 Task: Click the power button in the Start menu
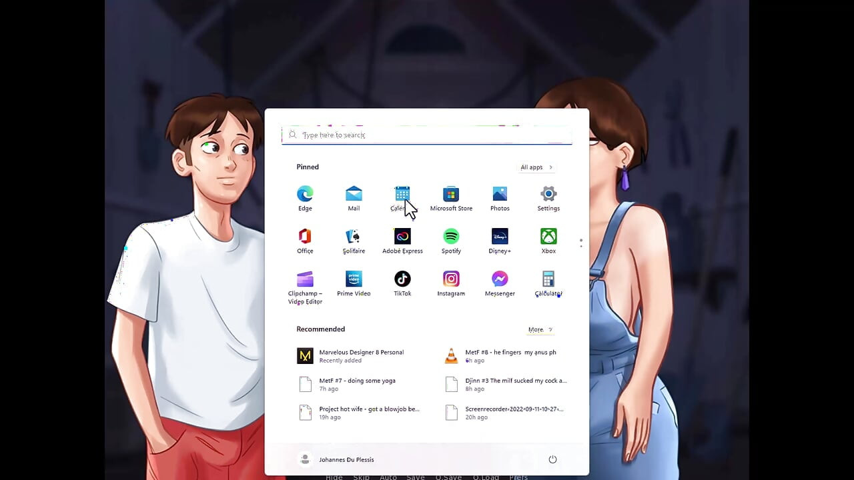tap(552, 459)
